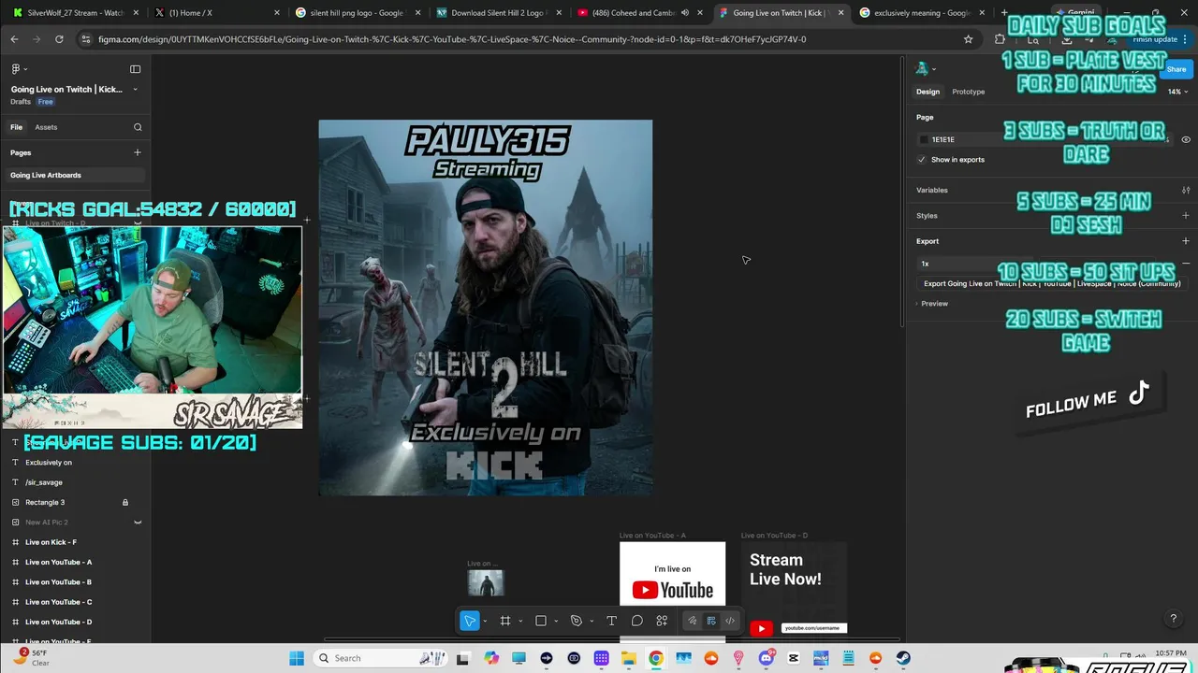Select the Exclusively on text layer

point(49,463)
